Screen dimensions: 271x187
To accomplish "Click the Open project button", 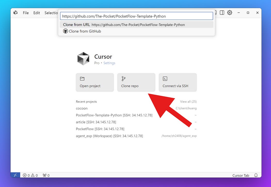I will click(95, 82).
